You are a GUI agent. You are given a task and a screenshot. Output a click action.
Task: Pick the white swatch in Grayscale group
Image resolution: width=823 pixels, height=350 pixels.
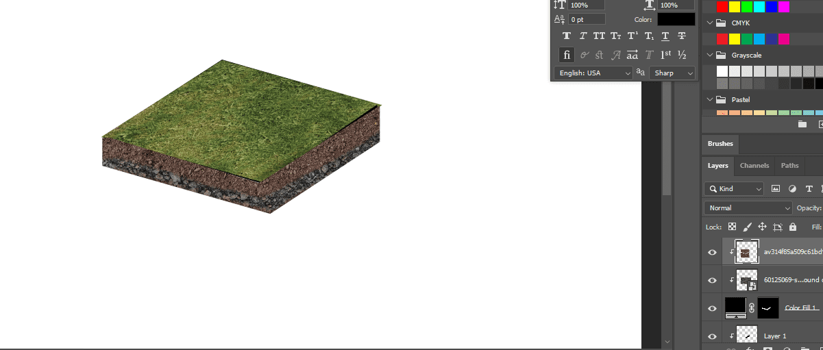[722, 71]
